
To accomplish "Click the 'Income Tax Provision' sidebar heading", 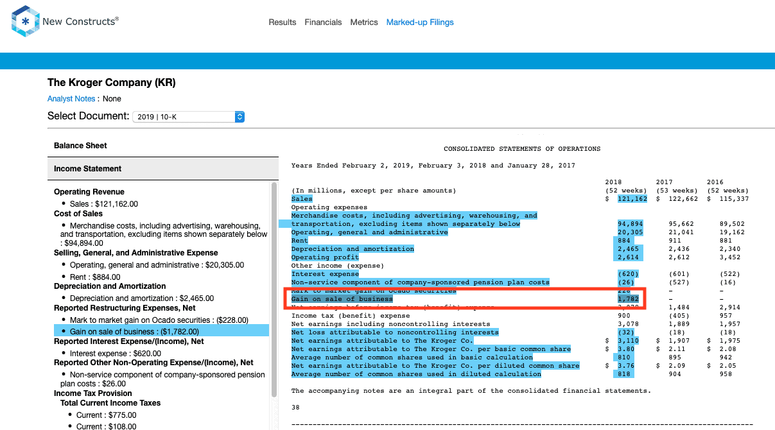I will tap(93, 393).
